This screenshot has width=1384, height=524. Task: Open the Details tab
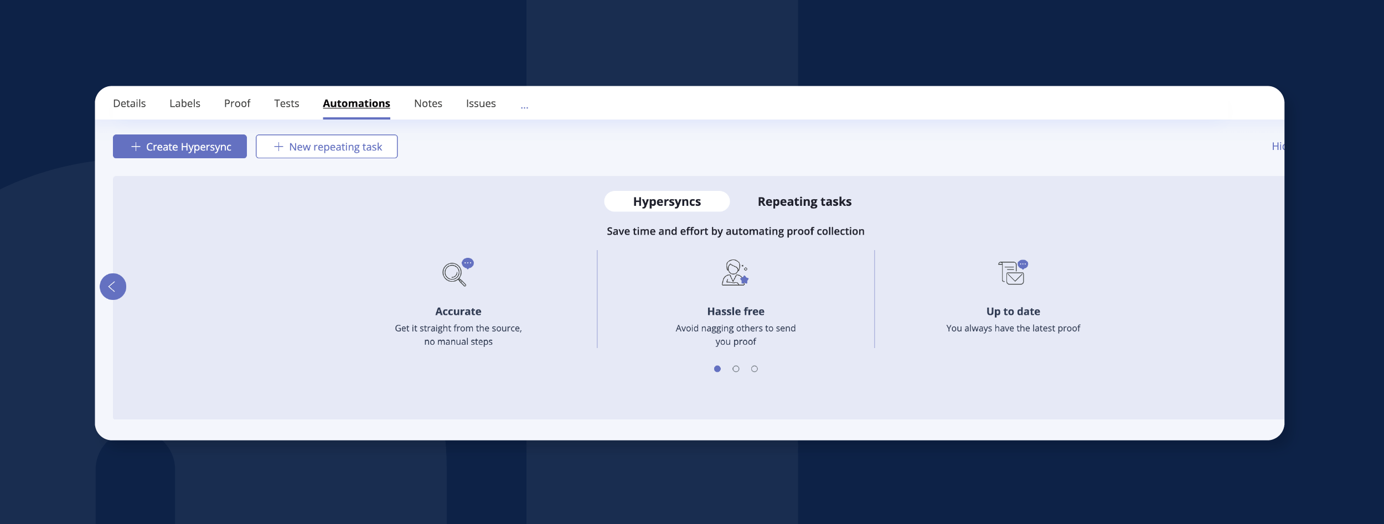(130, 103)
